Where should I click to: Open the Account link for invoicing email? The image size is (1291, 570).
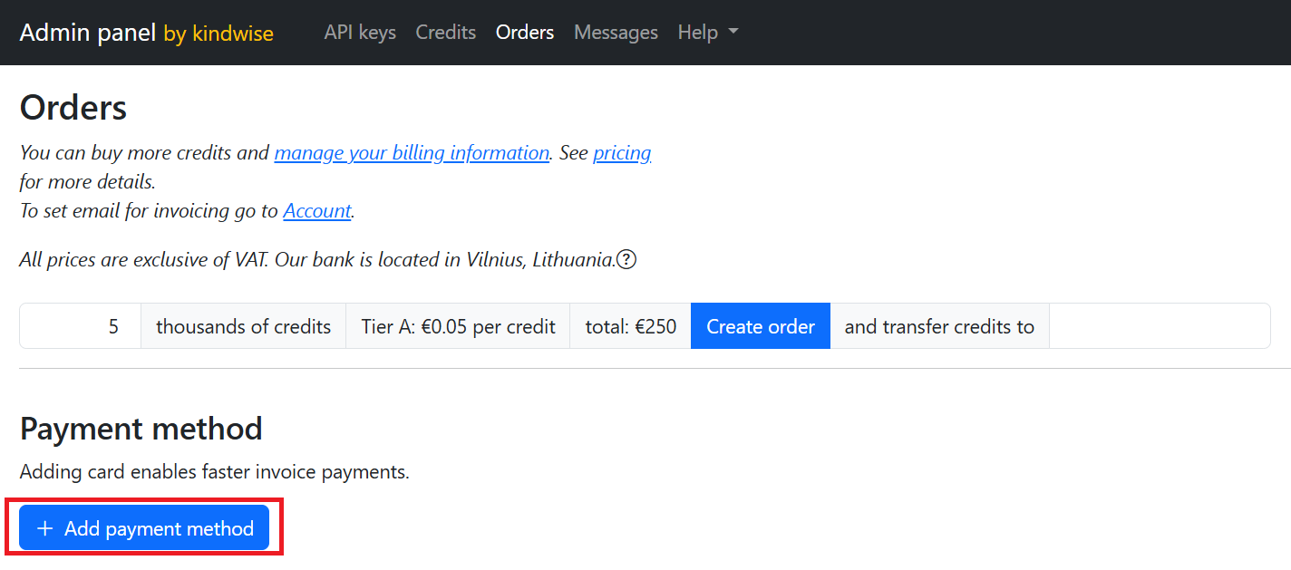(316, 211)
